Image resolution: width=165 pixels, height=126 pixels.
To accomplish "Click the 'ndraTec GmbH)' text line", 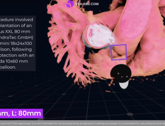I will click(x=16, y=38).
